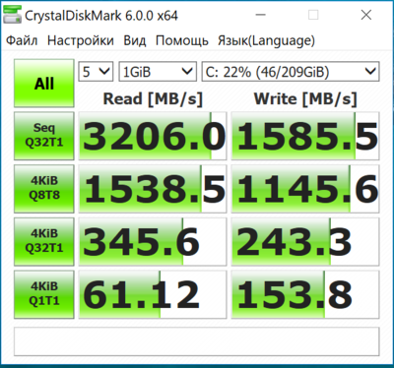Click the 4KiB Q1T1 read result 61.12
Image resolution: width=394 pixels, height=368 pixels.
pos(153,294)
